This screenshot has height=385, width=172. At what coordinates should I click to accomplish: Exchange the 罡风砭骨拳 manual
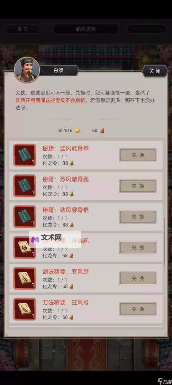click(x=138, y=155)
